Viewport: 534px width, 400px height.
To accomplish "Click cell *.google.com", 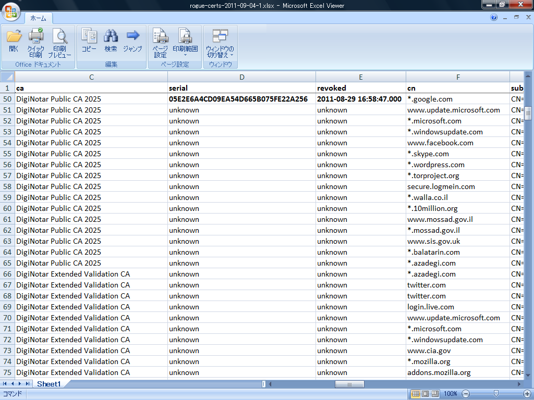I will pyautogui.click(x=458, y=99).
